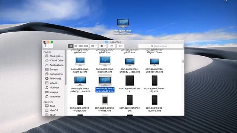Open iCloud Drive in sidebar

point(54,61)
